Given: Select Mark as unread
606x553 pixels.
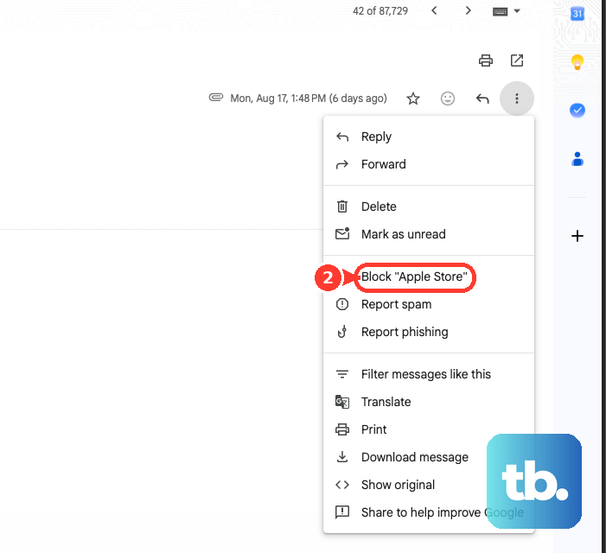Looking at the screenshot, I should pos(429,234).
